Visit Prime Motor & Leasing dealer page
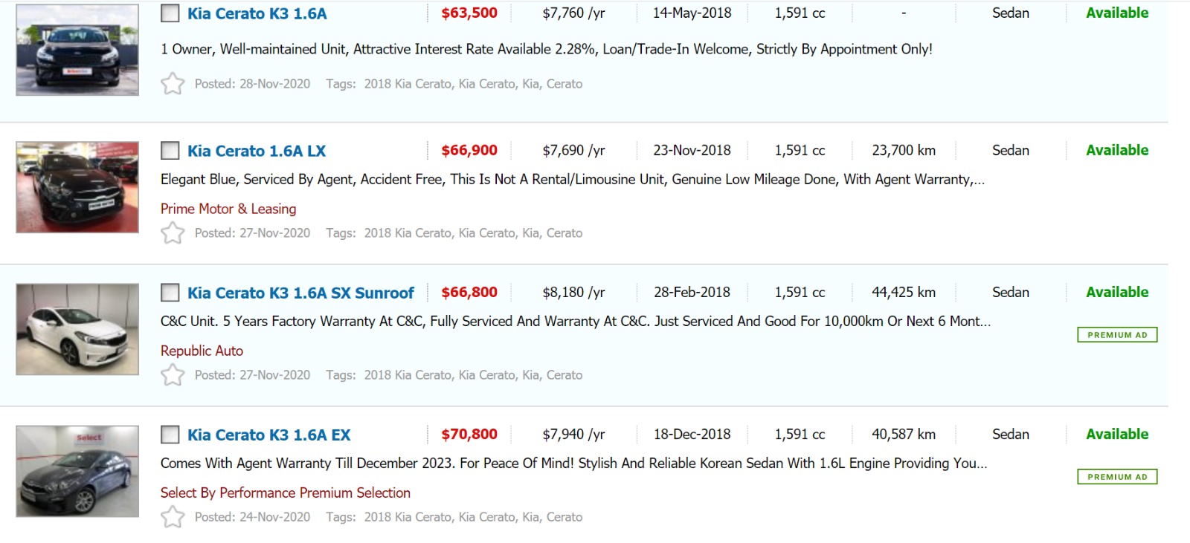Screen dimensions: 1190x543 [x=228, y=209]
